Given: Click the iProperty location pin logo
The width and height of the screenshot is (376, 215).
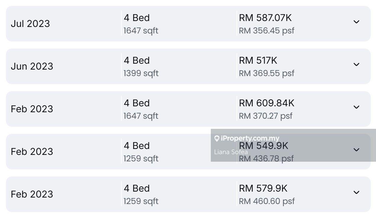Looking at the screenshot, I should pos(217,139).
